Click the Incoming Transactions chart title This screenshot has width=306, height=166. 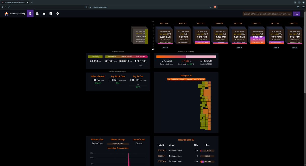pyautogui.click(x=118, y=148)
